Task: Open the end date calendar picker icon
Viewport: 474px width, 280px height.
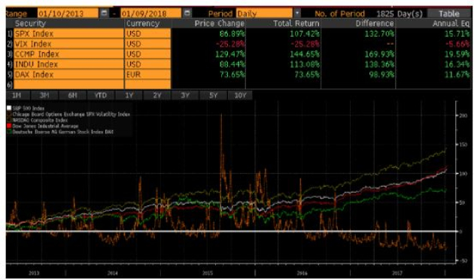Action: (187, 13)
